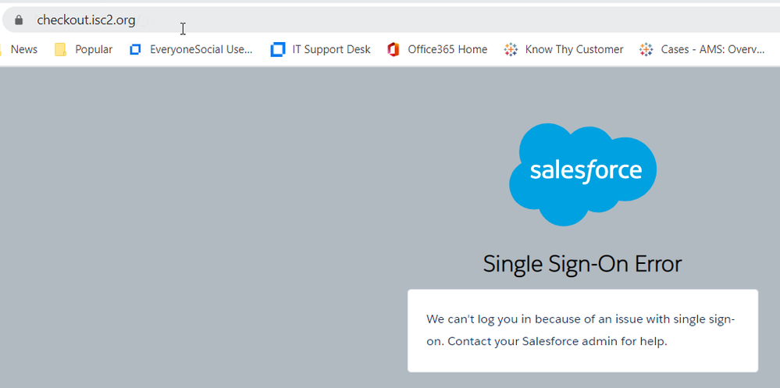Open the News bookmark
Image resolution: width=780 pixels, height=388 pixels.
coord(23,49)
